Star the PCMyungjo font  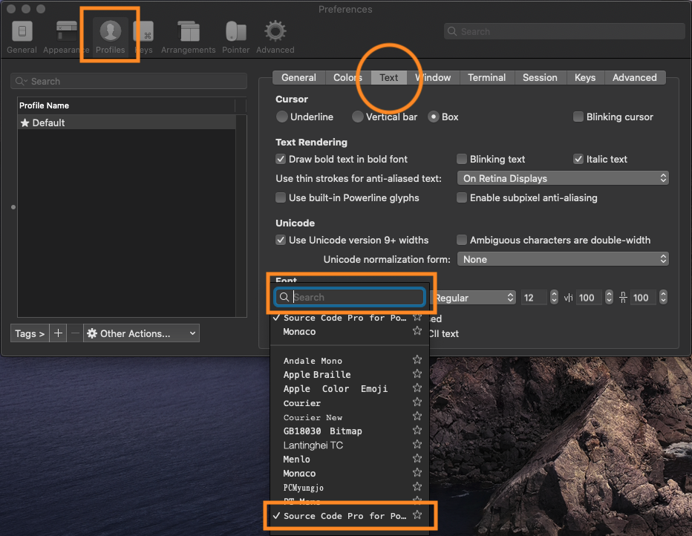pos(417,487)
